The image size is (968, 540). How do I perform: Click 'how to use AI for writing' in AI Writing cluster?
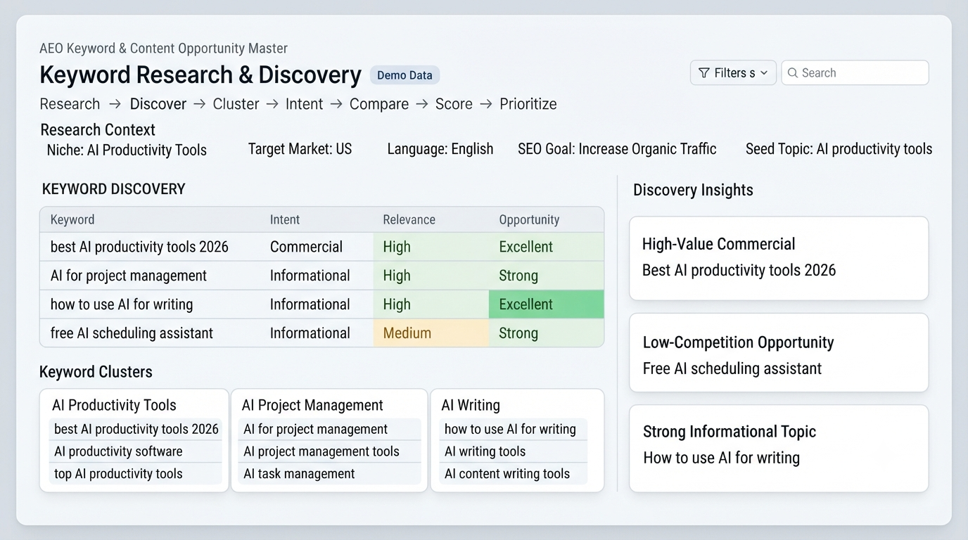point(514,429)
